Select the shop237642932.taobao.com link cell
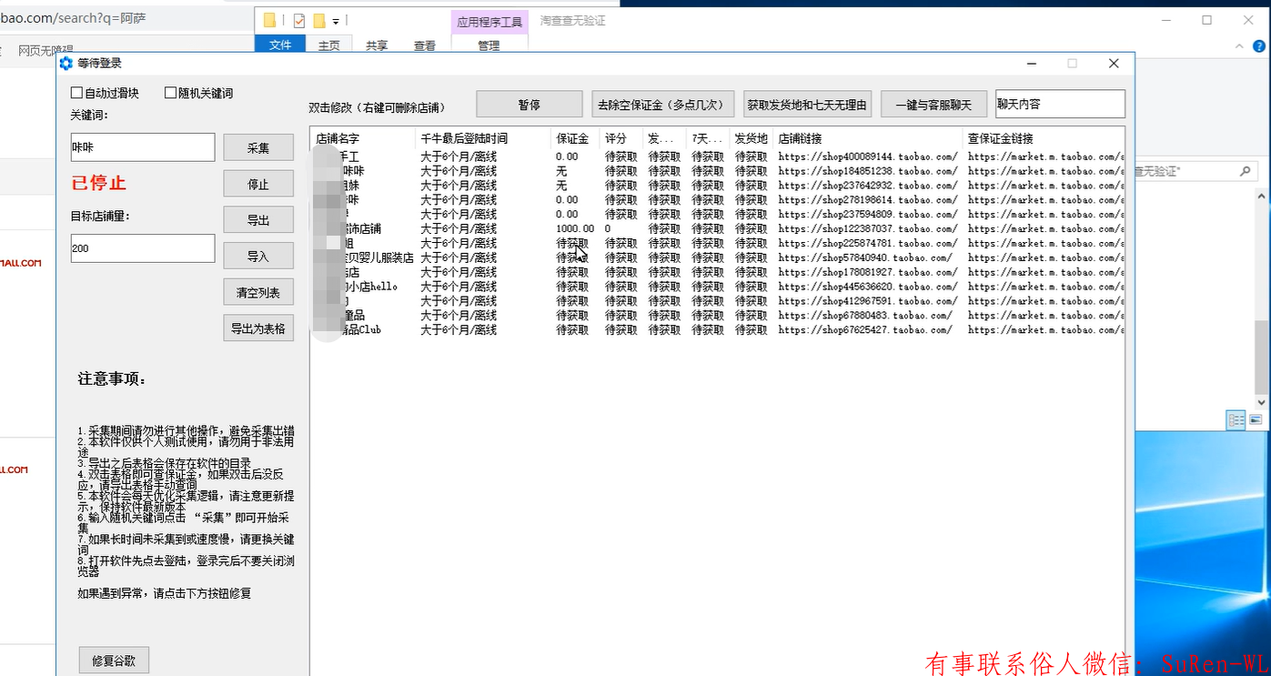The width and height of the screenshot is (1271, 676). click(867, 186)
